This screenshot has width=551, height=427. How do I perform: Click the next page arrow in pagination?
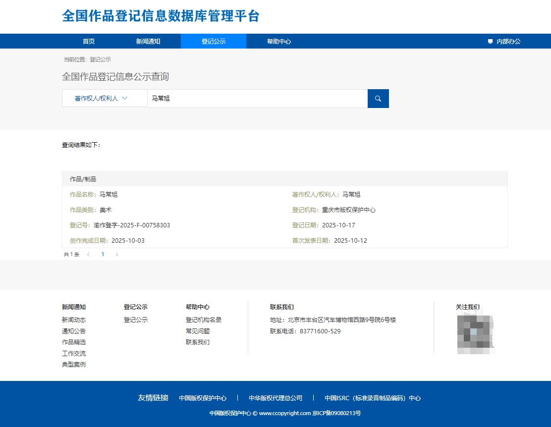[117, 254]
